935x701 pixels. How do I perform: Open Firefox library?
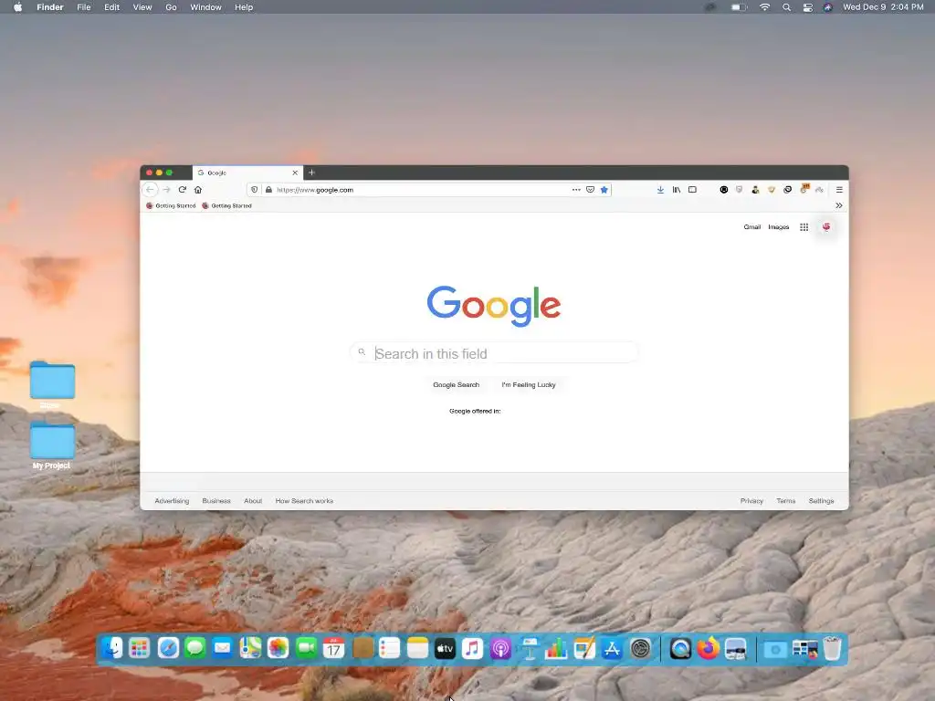677,190
